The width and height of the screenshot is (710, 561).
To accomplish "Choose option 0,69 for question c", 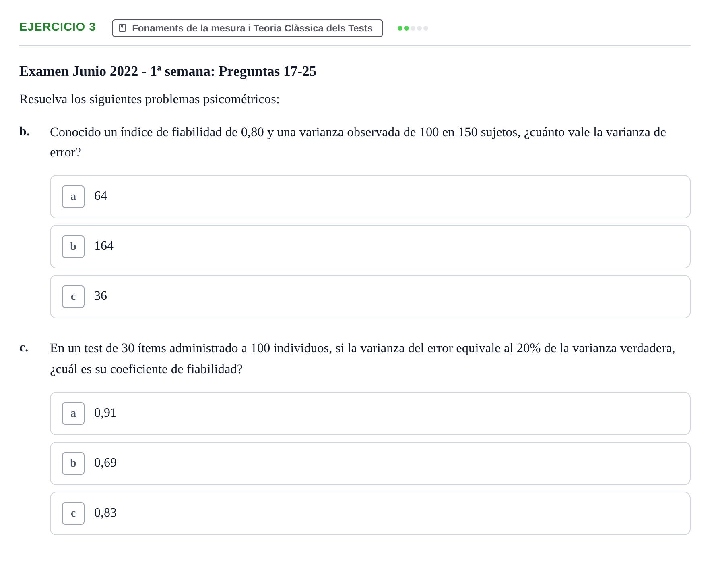I will (370, 463).
